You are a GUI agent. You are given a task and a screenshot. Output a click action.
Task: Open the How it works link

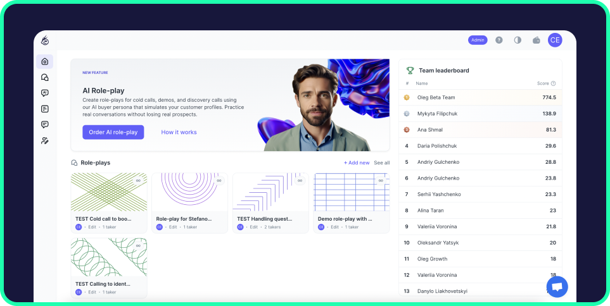[x=179, y=132]
